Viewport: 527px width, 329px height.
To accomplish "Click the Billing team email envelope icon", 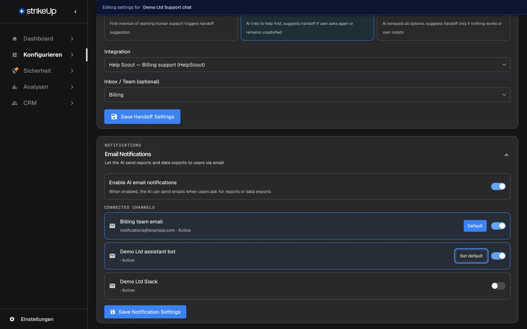I will (112, 226).
